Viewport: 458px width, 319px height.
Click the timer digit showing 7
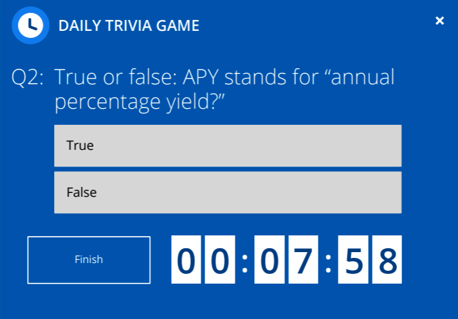coord(303,259)
